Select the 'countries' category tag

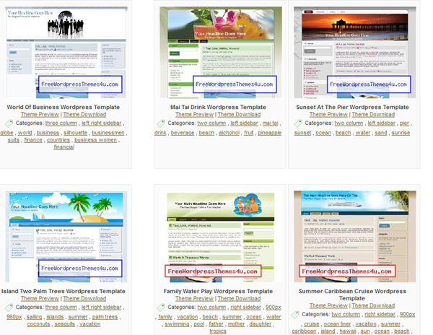[58, 140]
